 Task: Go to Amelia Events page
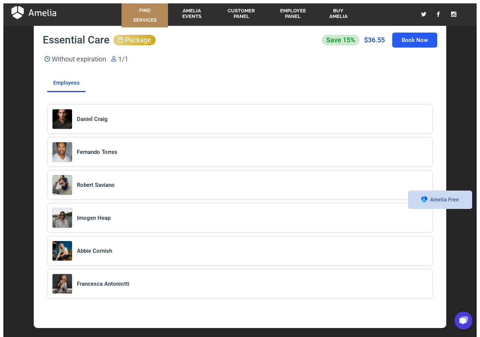click(x=192, y=13)
